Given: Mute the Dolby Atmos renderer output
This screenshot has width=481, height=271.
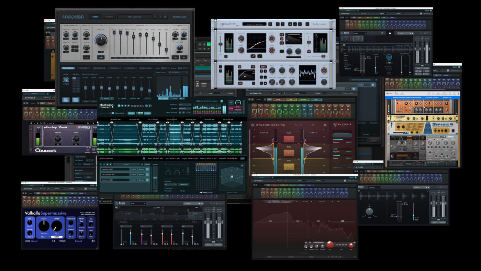Looking at the screenshot, I should pos(231,108).
